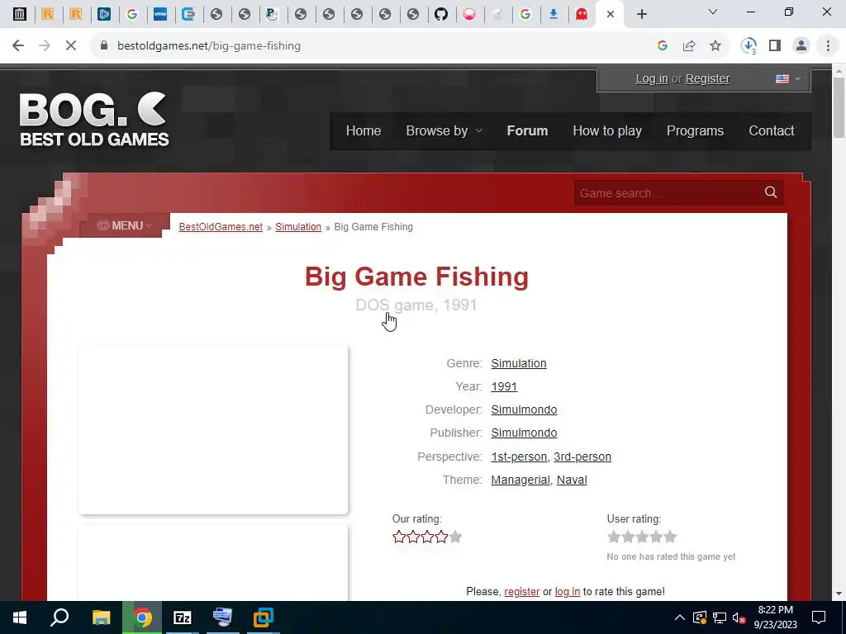The height and width of the screenshot is (634, 846).
Task: Click the muted volume tray icon
Action: [739, 617]
